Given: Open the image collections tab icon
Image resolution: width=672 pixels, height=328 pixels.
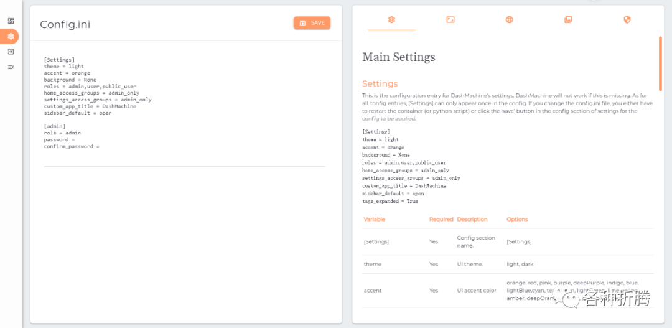Looking at the screenshot, I should point(568,20).
